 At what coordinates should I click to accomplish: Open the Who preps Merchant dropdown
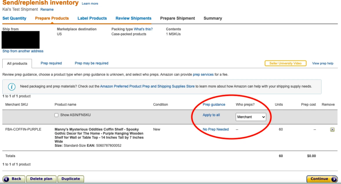251,117
